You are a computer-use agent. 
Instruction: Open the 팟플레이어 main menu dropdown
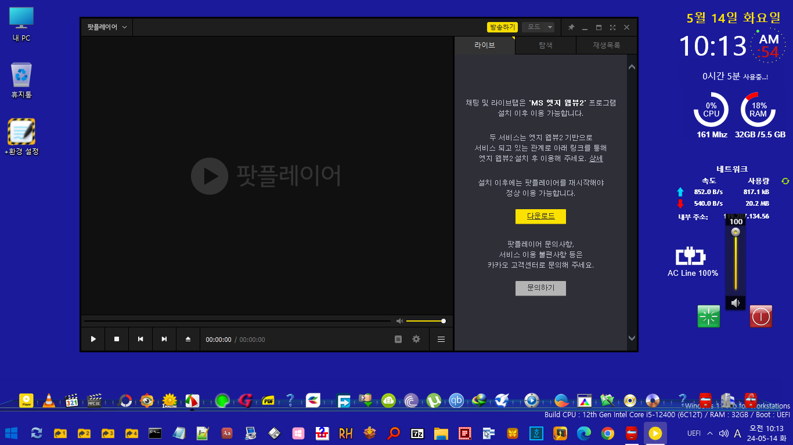click(x=107, y=27)
